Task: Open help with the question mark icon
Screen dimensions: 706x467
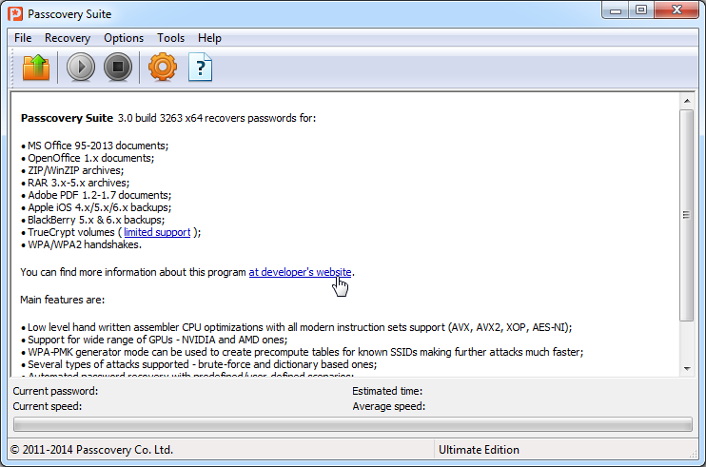Action: point(201,68)
